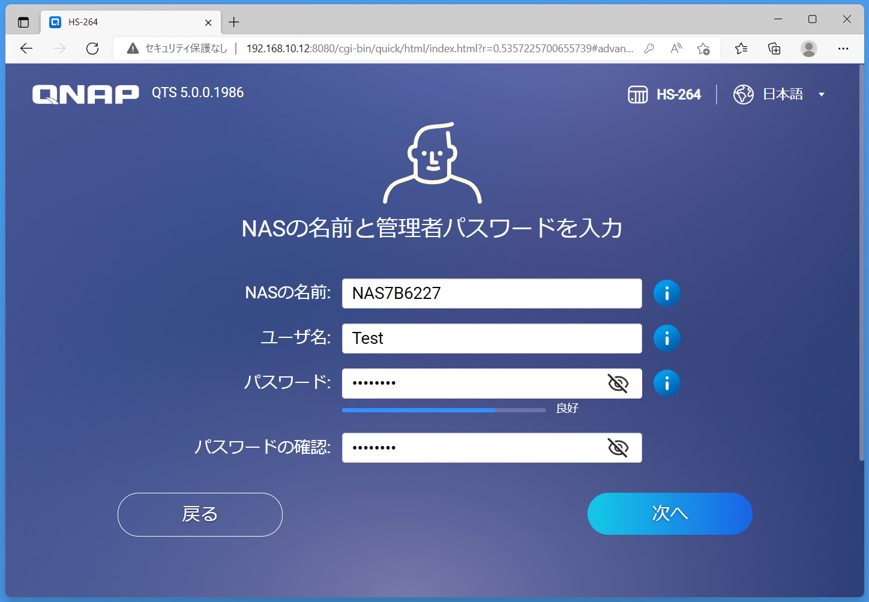Click the page heading NASの名前と管理者パスワードを入力

point(432,228)
